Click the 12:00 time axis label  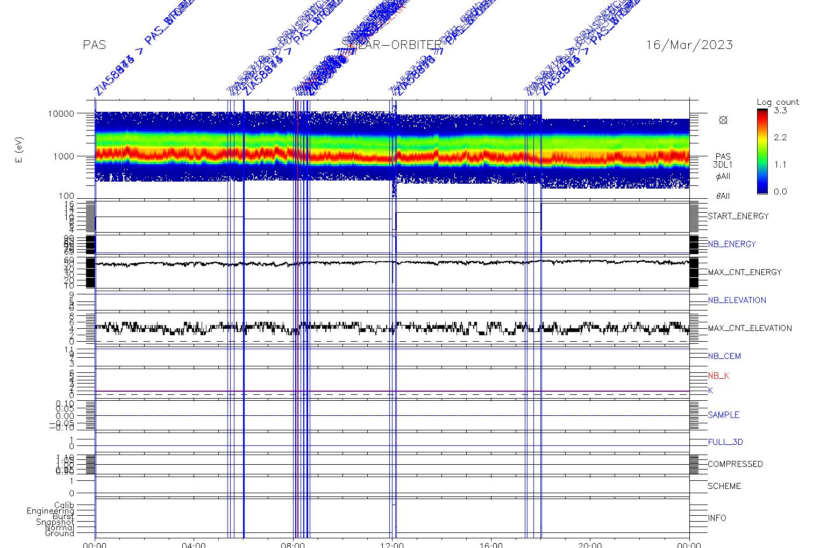[x=392, y=545]
